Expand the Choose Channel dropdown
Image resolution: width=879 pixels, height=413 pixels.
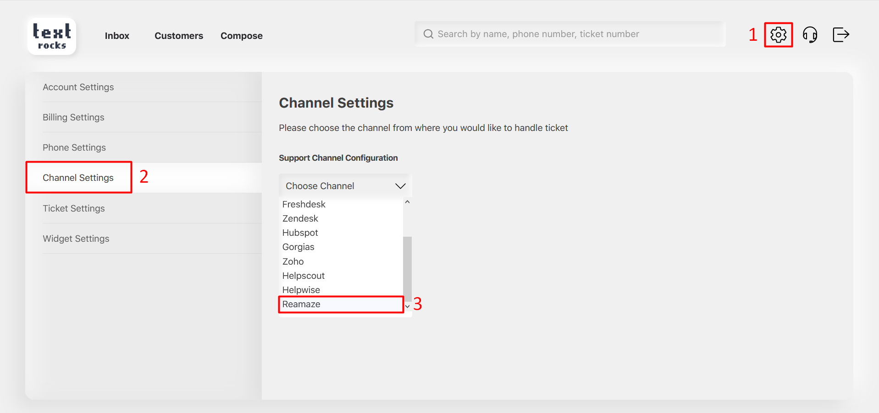tap(345, 186)
